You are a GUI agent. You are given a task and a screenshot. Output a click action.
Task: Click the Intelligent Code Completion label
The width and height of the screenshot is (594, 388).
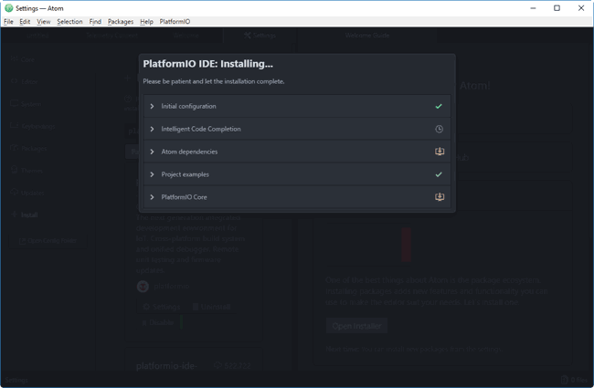[x=201, y=129]
